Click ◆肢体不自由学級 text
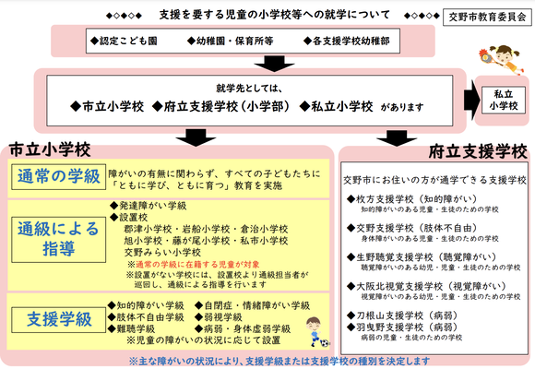Viewport: 535px width, 369px height. coord(146,316)
